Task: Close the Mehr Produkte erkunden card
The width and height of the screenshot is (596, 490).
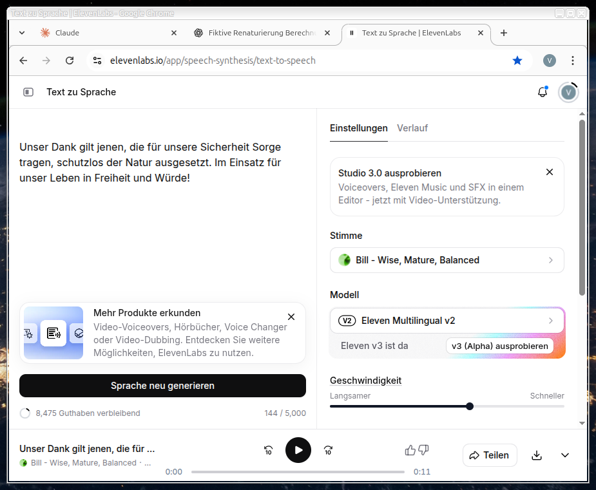Action: coord(291,317)
